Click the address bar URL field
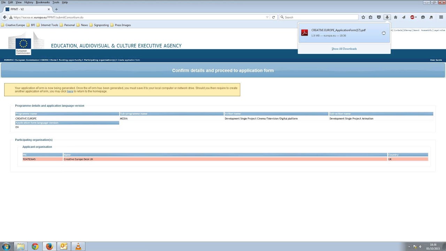This screenshot has height=251, width=446. click(x=139, y=17)
